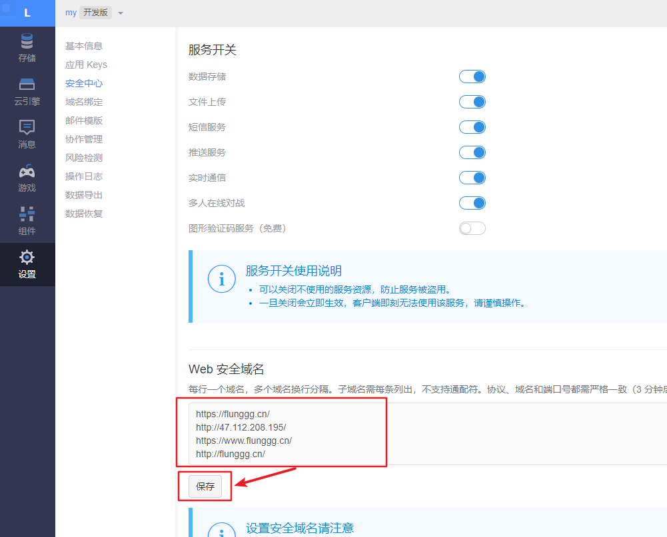
Task: Click the 设置安全域名请注意 title
Action: point(300,528)
